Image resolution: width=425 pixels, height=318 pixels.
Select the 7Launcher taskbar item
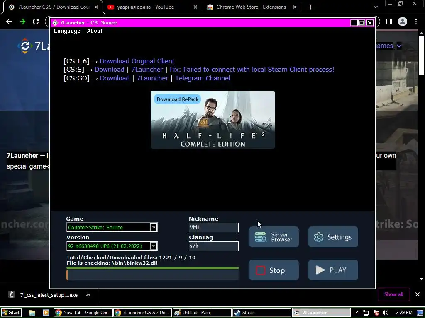pos(322,313)
